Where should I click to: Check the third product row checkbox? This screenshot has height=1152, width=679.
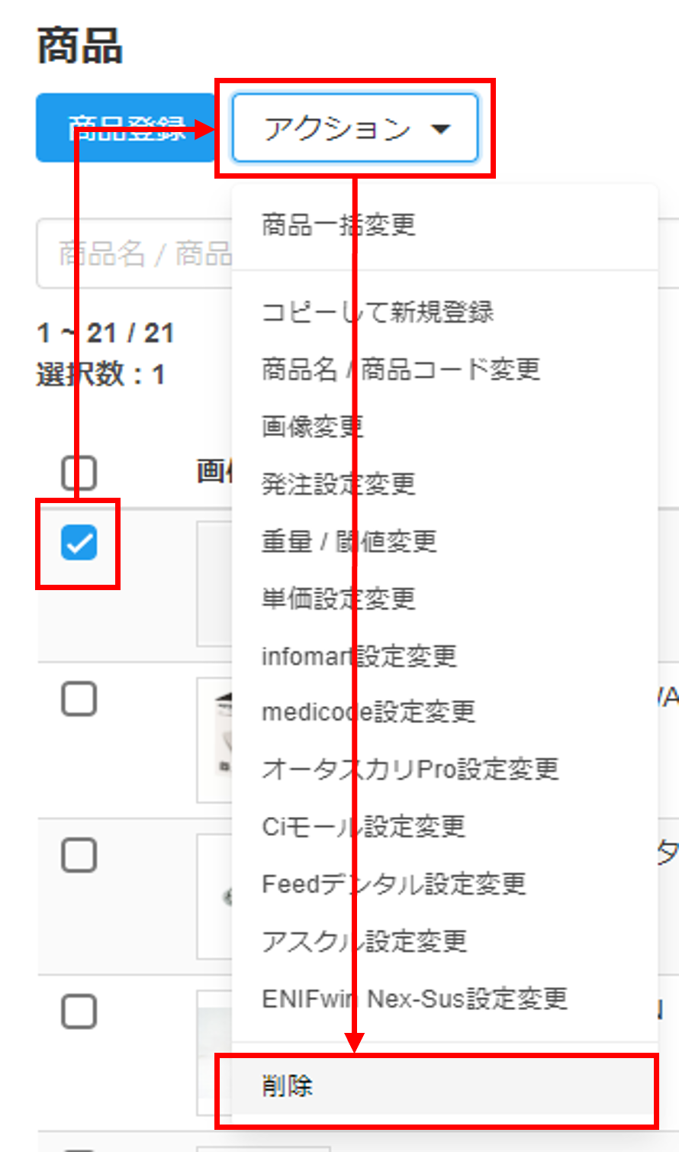tap(79, 855)
